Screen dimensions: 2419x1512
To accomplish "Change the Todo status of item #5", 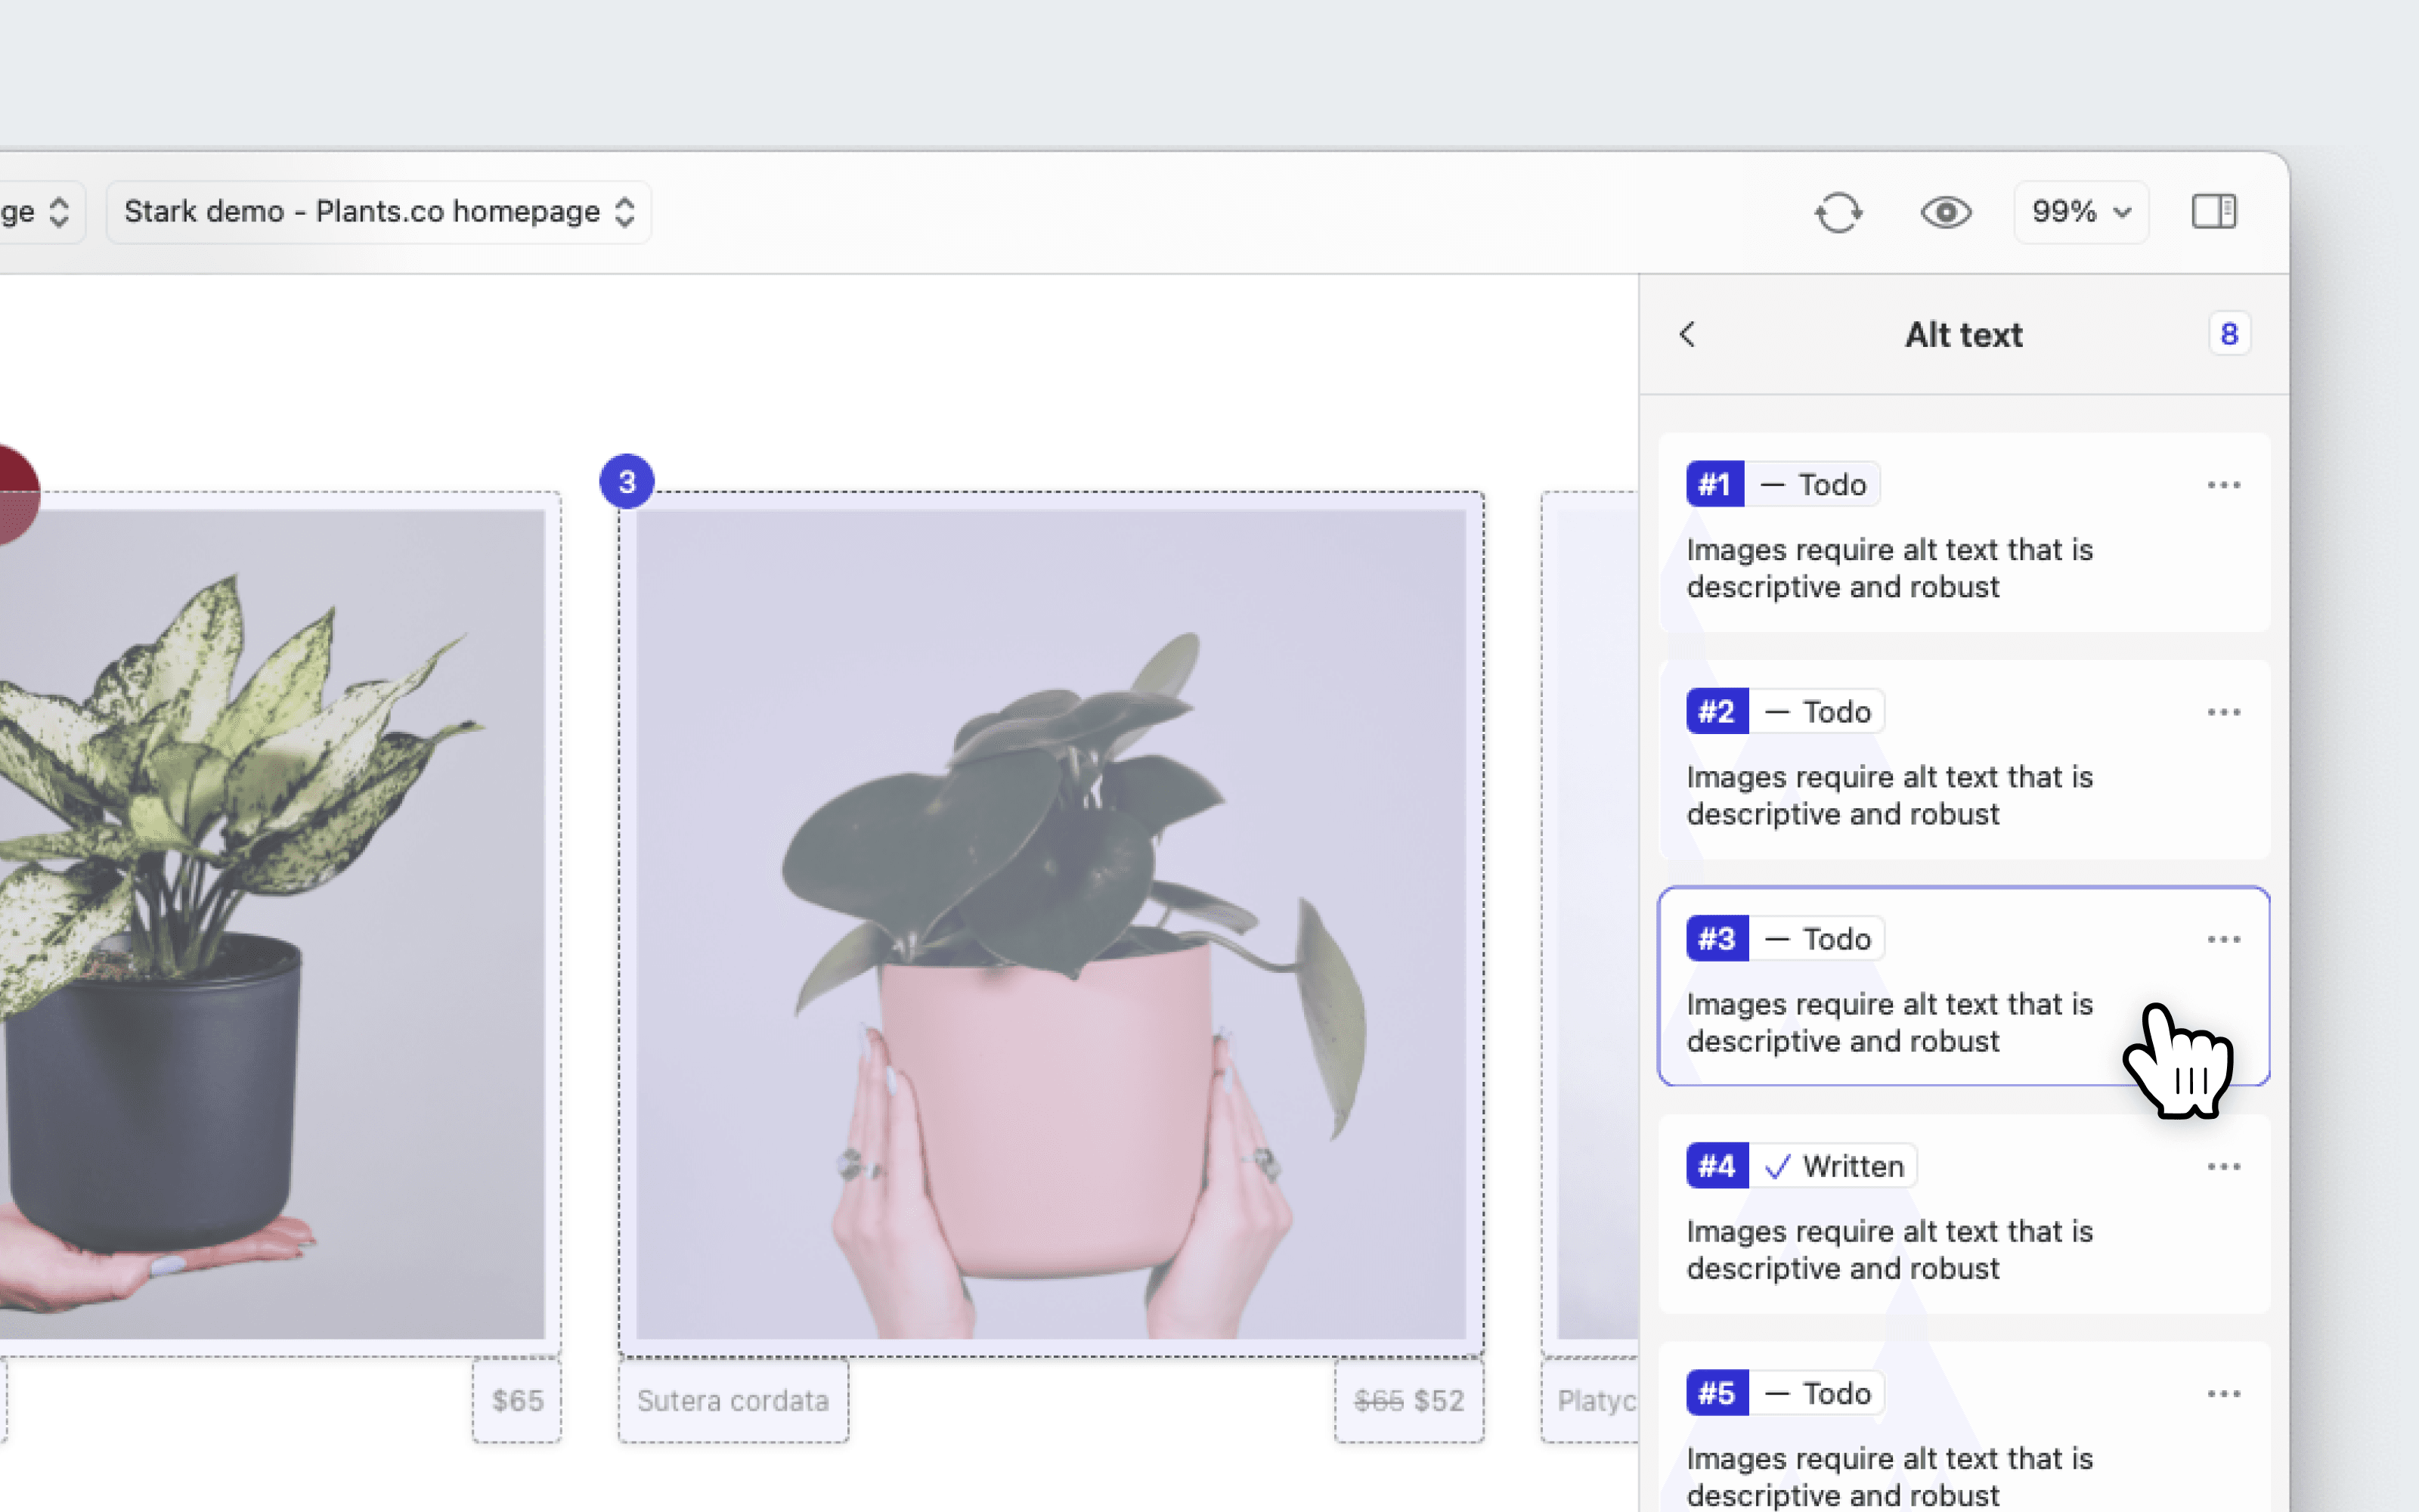I will click(x=1815, y=1393).
